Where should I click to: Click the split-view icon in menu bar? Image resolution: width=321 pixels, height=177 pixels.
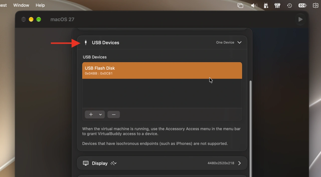pyautogui.click(x=316, y=6)
